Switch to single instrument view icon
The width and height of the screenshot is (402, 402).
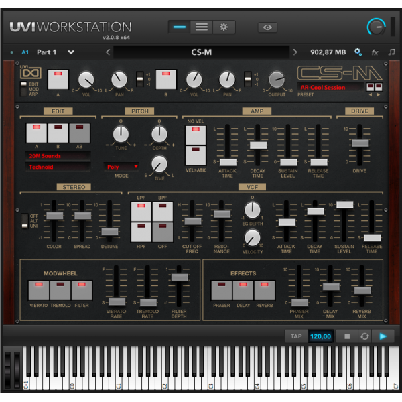click(179, 27)
